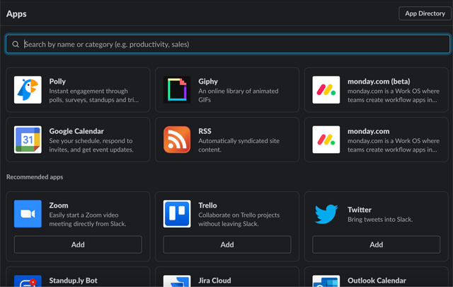Click 'An online library of animated GIFs' description
The width and height of the screenshot is (453, 287).
239,96
